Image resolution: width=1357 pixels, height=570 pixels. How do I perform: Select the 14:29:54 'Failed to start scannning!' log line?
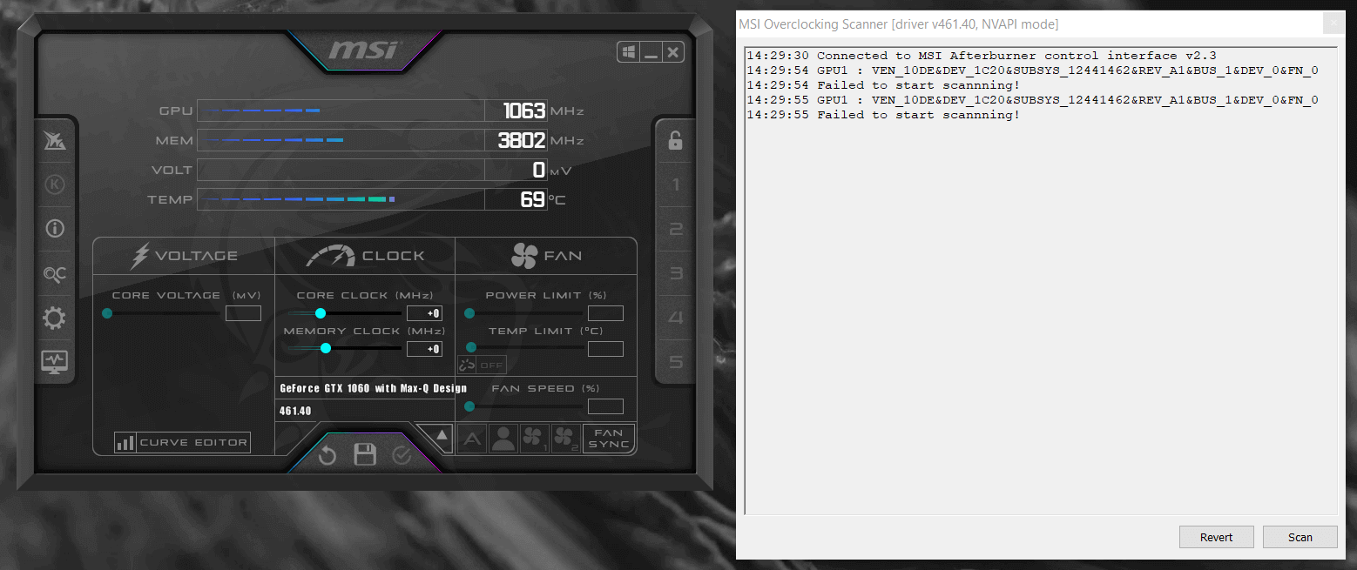coord(883,85)
